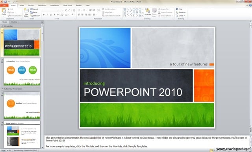This screenshot has width=252, height=152.
Task: Click the New Slide icon
Action: [x=26, y=11]
